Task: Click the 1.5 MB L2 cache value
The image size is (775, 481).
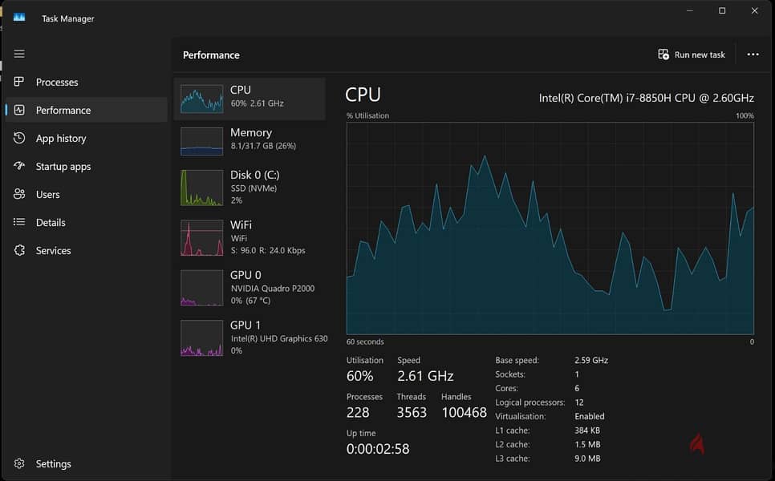Action: coord(587,444)
